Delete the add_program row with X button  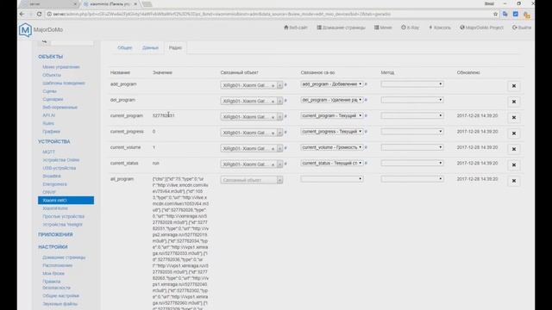[x=514, y=86]
